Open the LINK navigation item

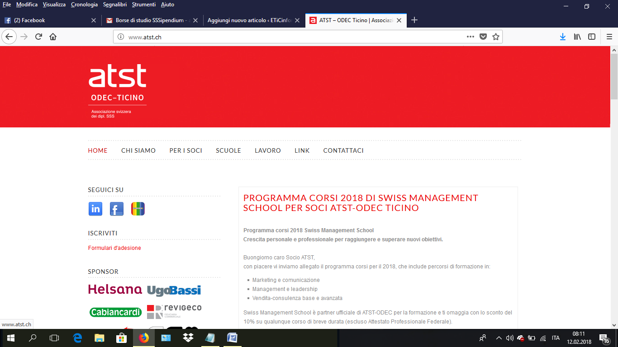(302, 150)
